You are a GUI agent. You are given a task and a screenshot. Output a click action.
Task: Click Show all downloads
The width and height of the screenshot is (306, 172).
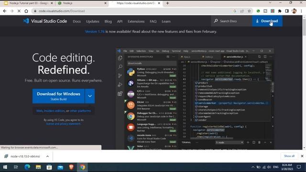289,156
